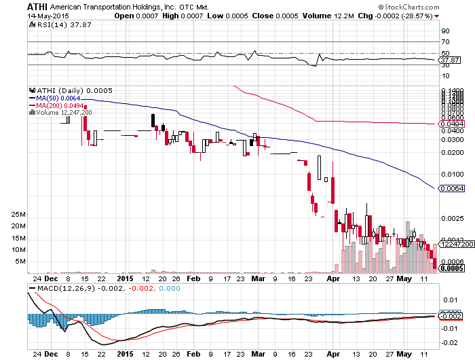Click the May label on the price chart axis

coord(404,278)
